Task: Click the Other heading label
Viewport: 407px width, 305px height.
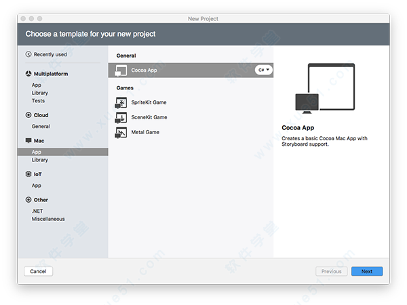Action: tap(41, 200)
